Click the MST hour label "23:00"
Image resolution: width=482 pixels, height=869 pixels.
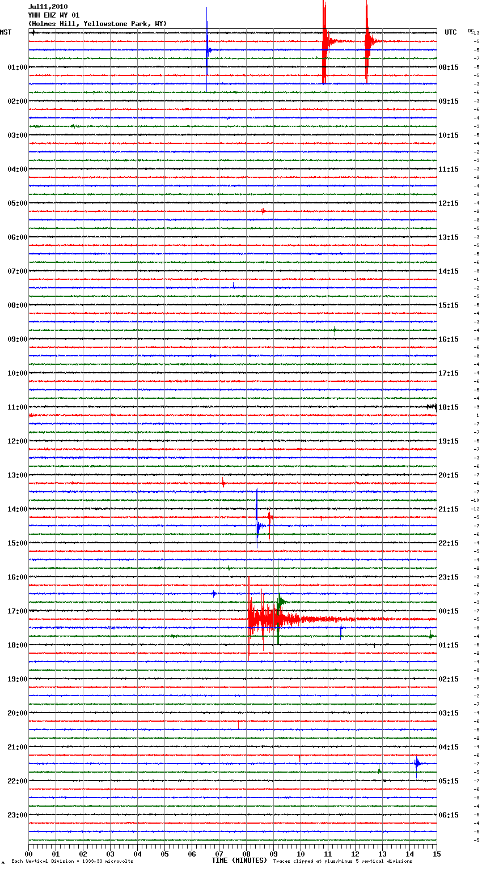(x=18, y=815)
